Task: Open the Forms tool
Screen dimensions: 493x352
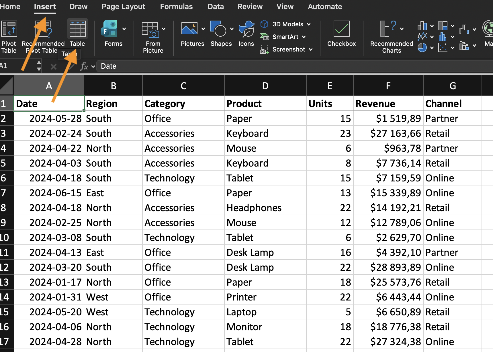Action: [x=110, y=29]
